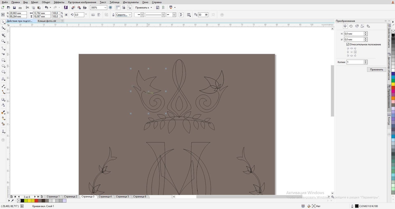Viewport: 395px width, 209px height.
Task: Open outline width dropdown
Action: tap(130, 15)
